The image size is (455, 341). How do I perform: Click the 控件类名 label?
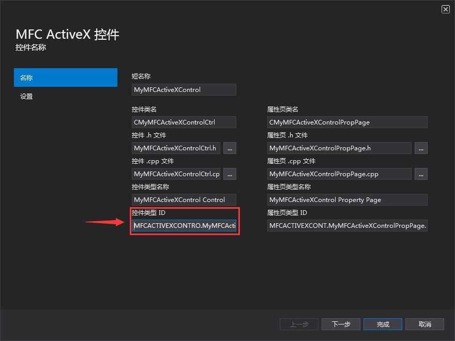[144, 109]
